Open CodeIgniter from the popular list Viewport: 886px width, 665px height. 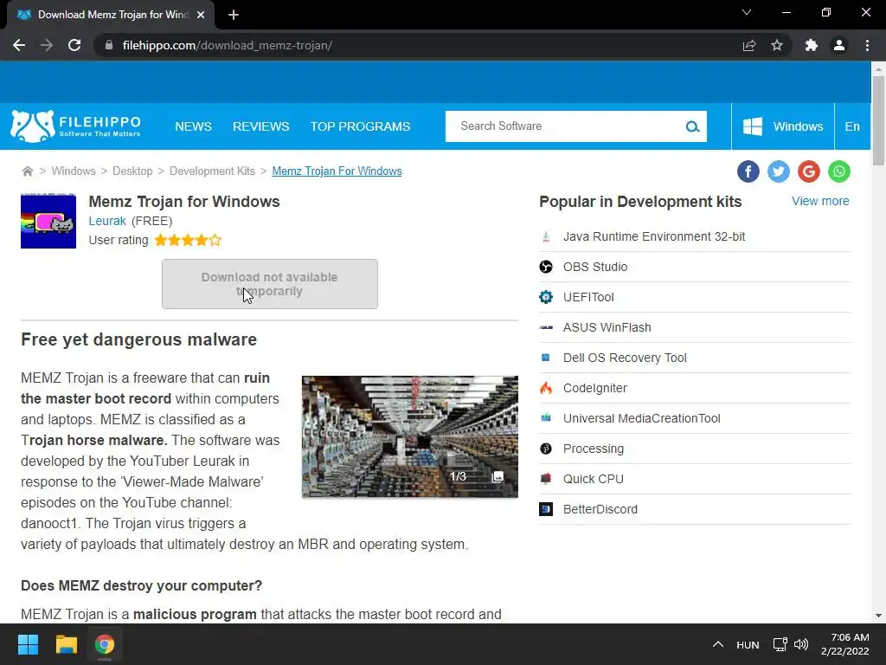[595, 388]
